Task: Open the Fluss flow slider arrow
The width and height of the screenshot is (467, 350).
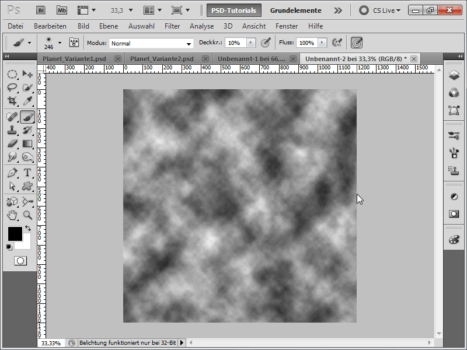Action: pos(322,43)
